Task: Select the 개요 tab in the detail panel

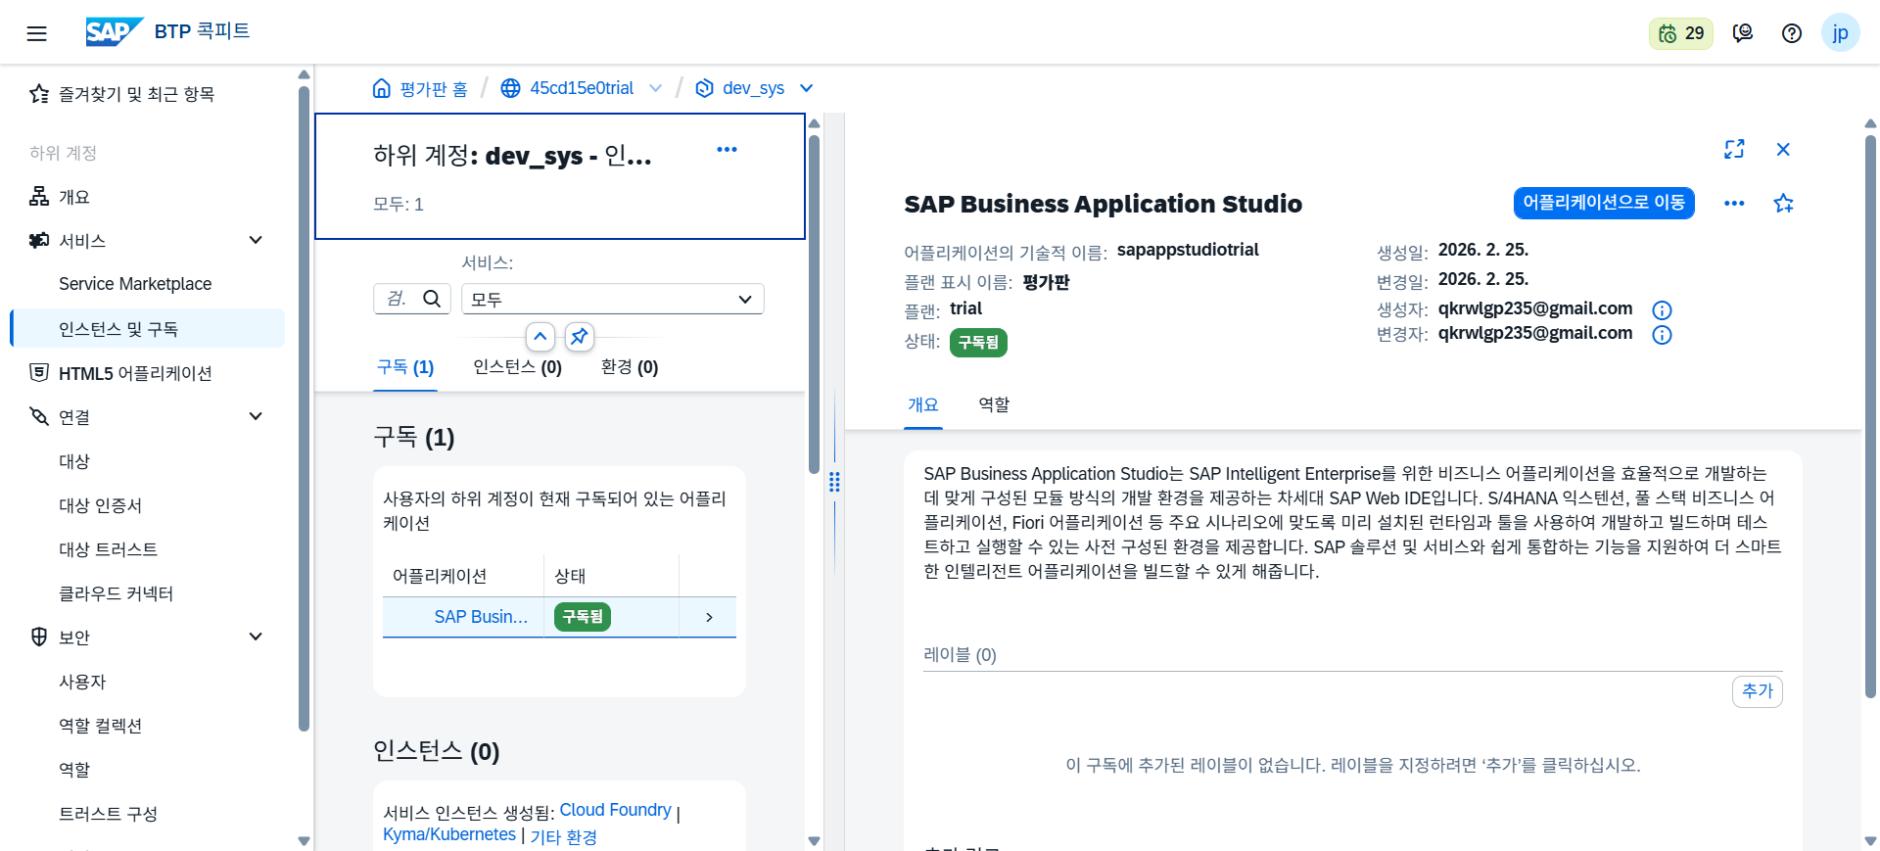Action: (923, 404)
